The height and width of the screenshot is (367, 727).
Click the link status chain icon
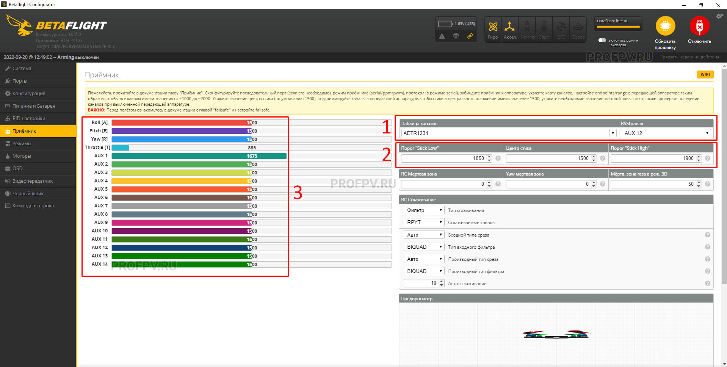(x=470, y=36)
